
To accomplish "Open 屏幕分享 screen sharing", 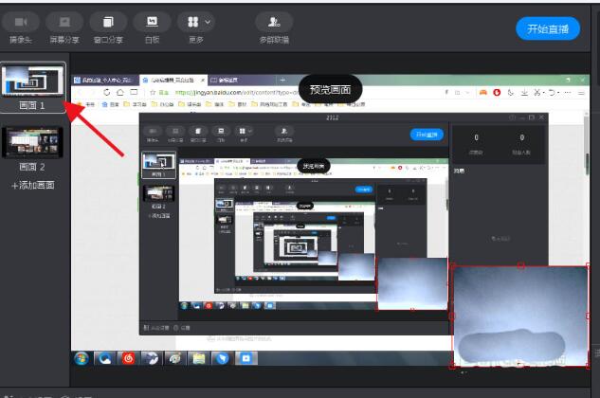I will tap(64, 22).
